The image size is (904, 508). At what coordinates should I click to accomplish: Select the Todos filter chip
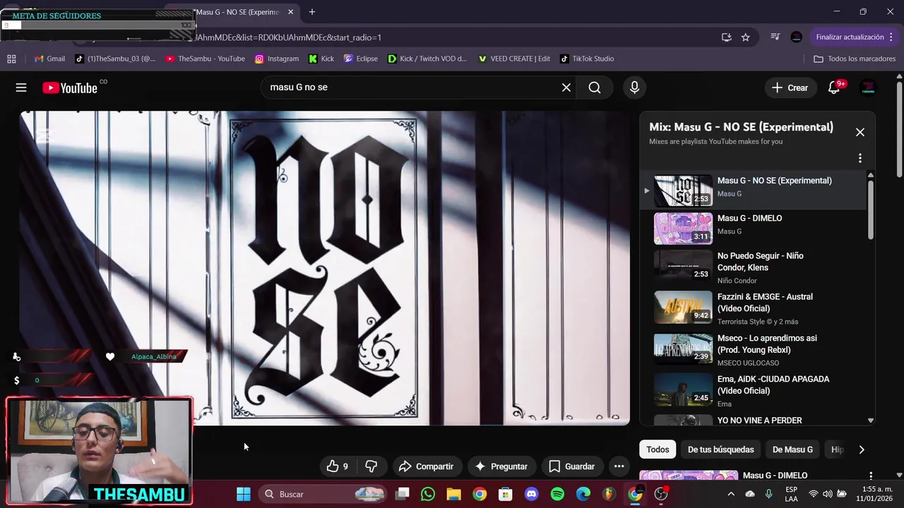point(658,449)
